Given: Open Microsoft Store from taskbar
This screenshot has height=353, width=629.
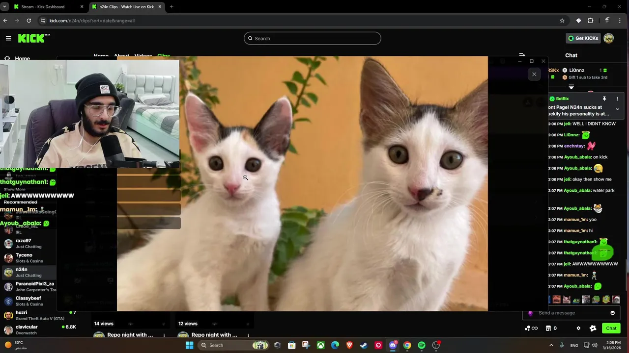Looking at the screenshot, I should pyautogui.click(x=291, y=345).
